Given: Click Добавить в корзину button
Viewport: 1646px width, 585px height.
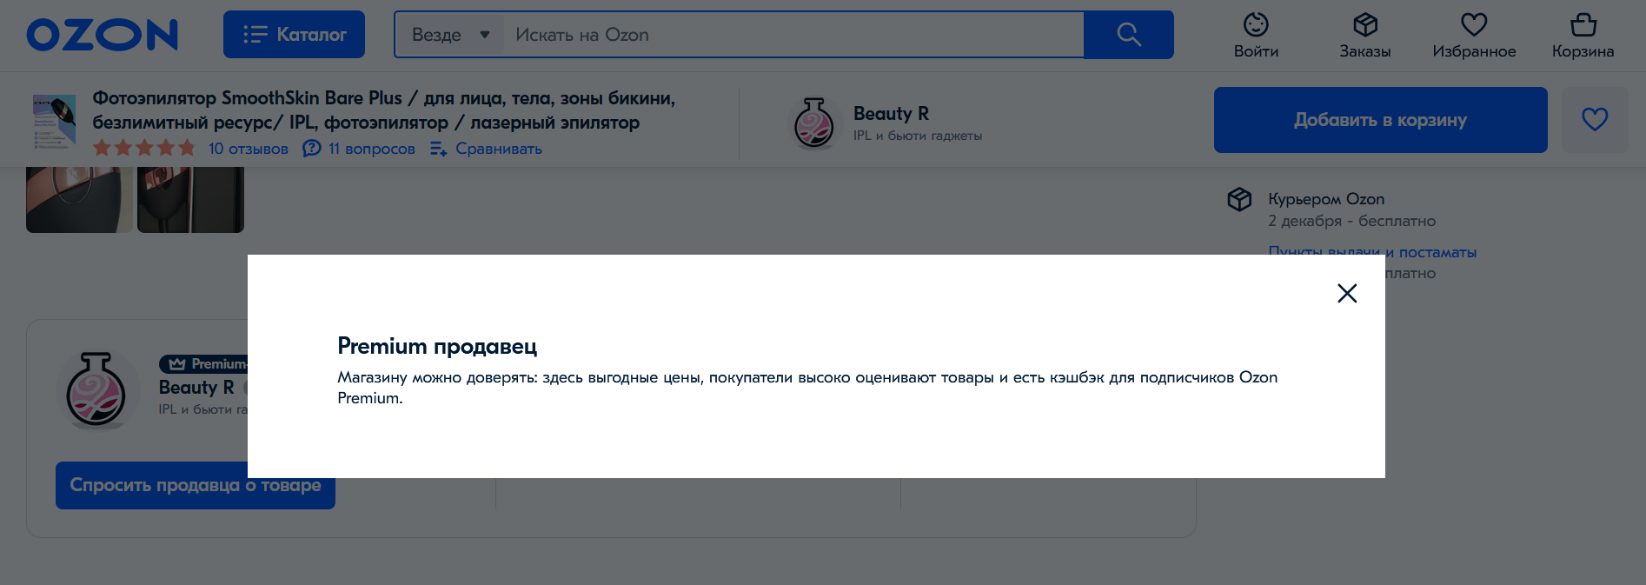Looking at the screenshot, I should click(1380, 120).
